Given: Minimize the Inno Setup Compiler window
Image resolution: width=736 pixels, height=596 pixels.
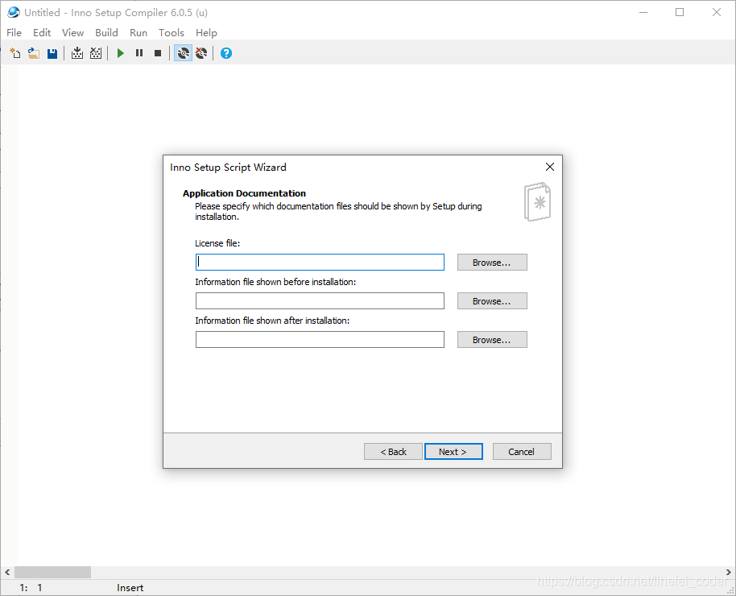Looking at the screenshot, I should click(643, 12).
